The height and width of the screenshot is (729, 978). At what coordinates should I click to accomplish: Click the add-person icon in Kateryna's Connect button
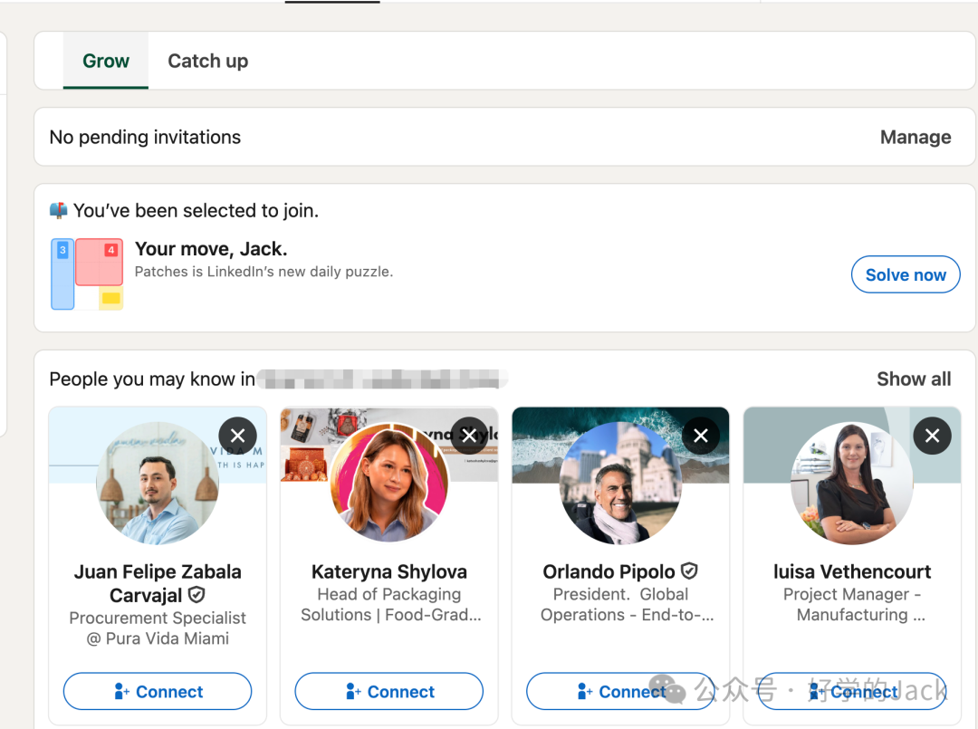click(x=353, y=691)
